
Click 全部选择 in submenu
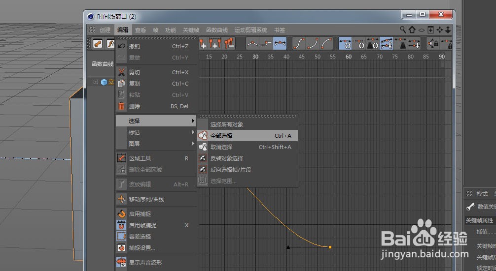(248, 136)
